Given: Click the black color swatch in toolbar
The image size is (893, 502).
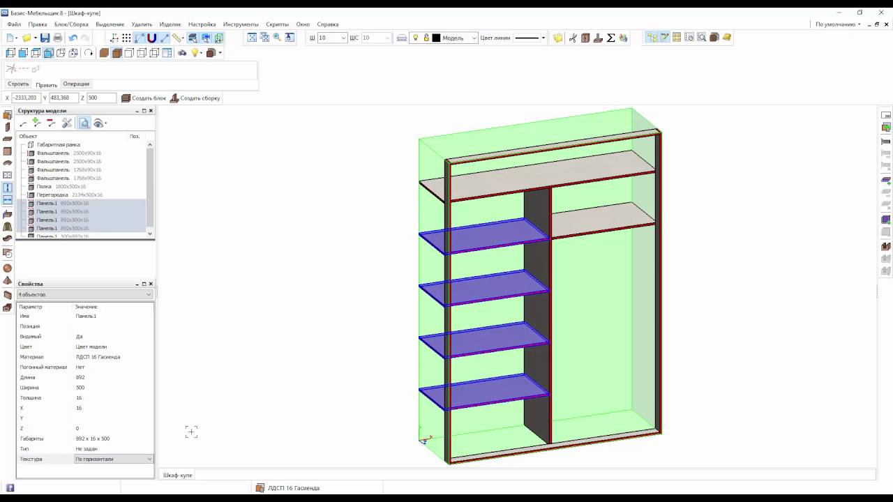Looking at the screenshot, I should coord(436,38).
